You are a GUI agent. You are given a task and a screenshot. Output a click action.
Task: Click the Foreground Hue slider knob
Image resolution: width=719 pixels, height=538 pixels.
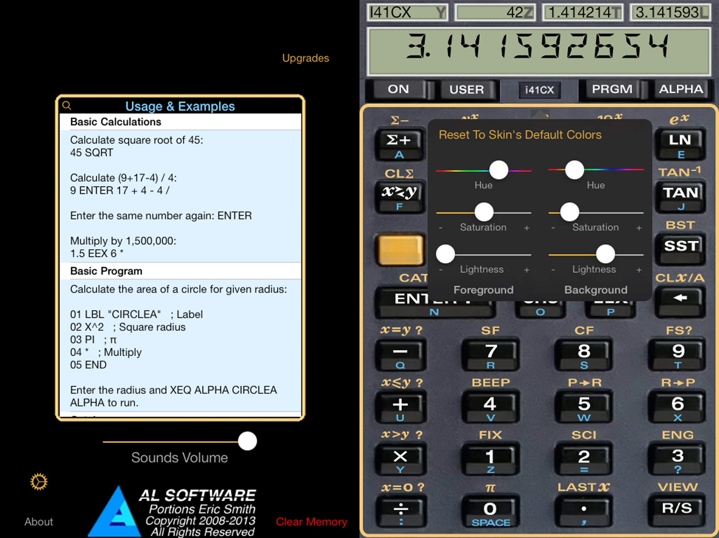click(499, 170)
